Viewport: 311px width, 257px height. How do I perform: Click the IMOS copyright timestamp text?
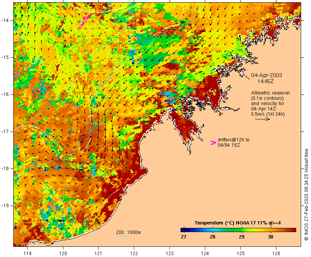pyautogui.click(x=306, y=195)
